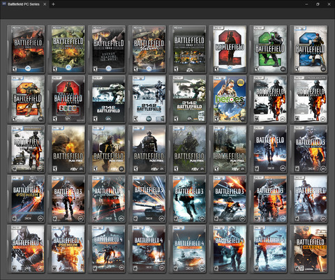This screenshot has width=335, height=280.
Task: Open Battlefield 4 cover with large 4 numeral
Action: [309, 199]
